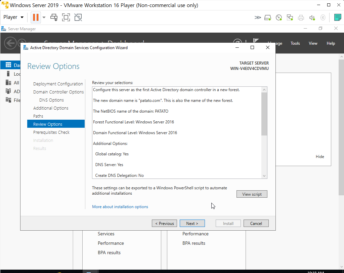Viewport: 344px width, 273px height.
Task: Select AD DS icon in sidebar
Action: (x=8, y=91)
